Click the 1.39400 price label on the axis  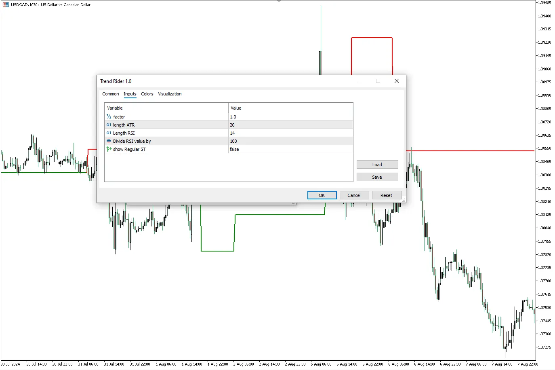pos(544,16)
